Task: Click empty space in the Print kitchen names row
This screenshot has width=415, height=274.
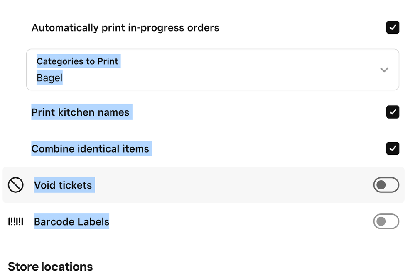Action: coord(258,112)
